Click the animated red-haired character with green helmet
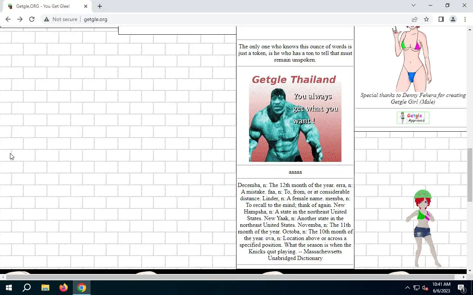473x295 pixels. pyautogui.click(x=423, y=229)
